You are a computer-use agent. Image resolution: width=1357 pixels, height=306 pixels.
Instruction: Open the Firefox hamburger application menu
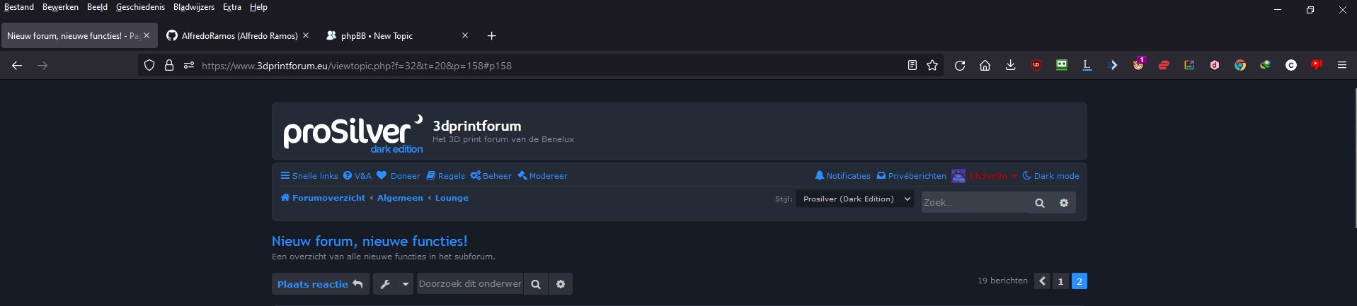pyautogui.click(x=1341, y=66)
